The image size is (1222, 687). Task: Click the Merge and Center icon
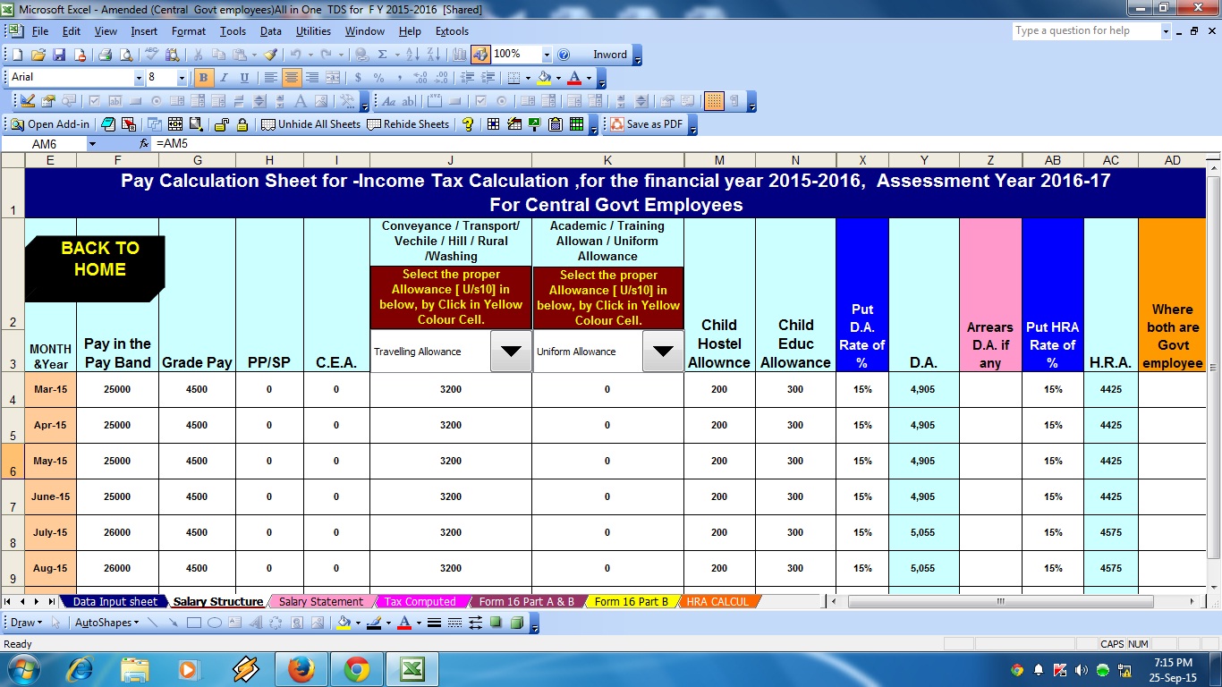[334, 78]
